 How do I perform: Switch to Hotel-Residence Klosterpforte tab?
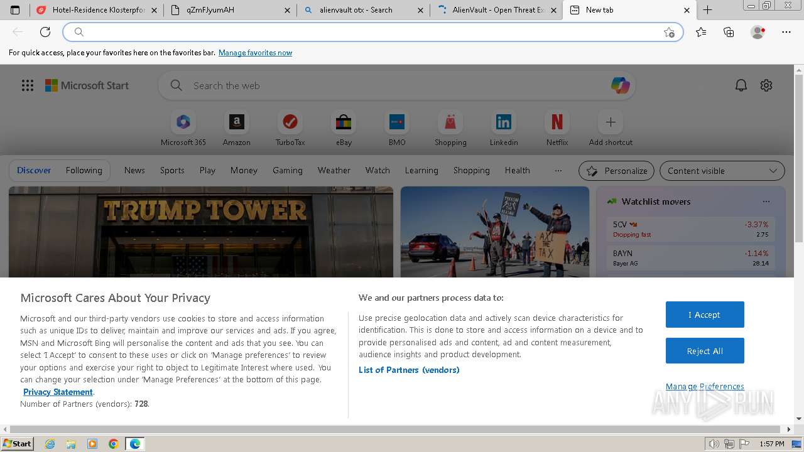[x=97, y=10]
